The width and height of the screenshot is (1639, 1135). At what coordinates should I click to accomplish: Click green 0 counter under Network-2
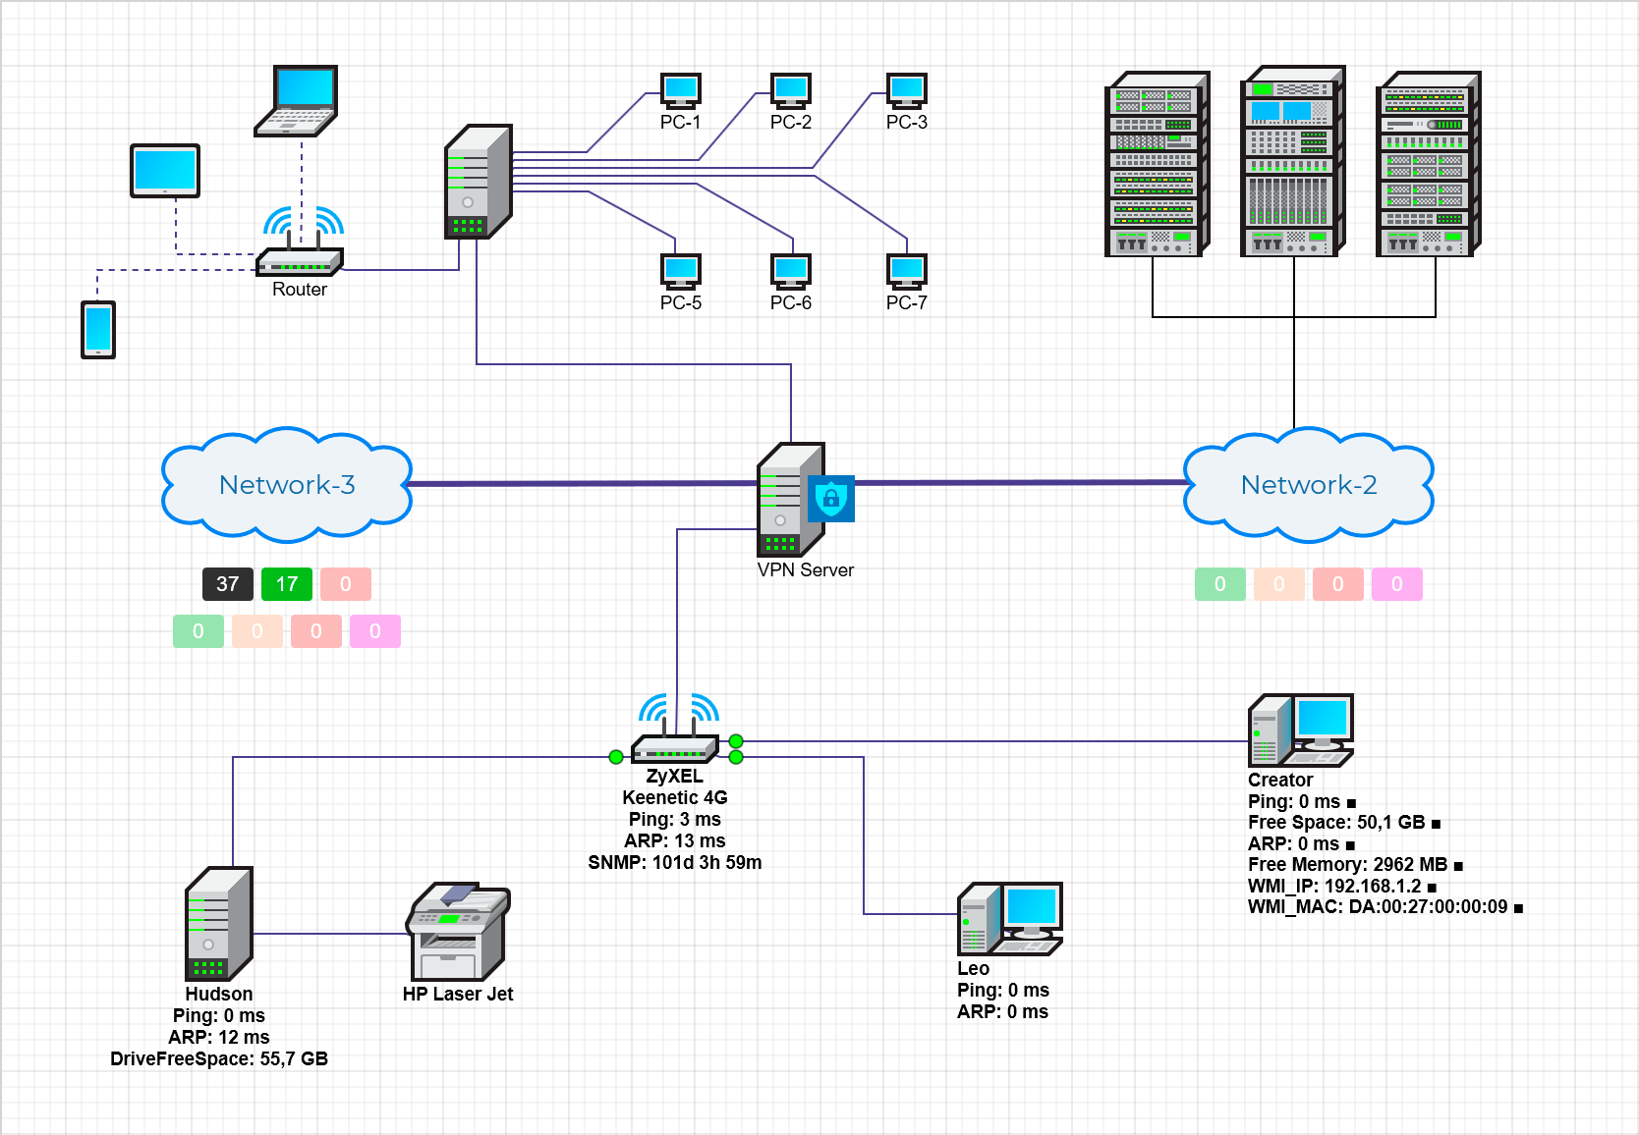[x=1220, y=584]
